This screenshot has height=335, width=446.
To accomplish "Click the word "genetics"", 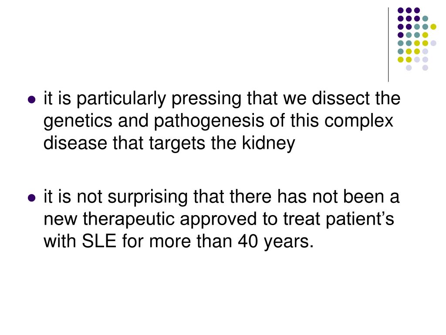I will pos(78,121).
